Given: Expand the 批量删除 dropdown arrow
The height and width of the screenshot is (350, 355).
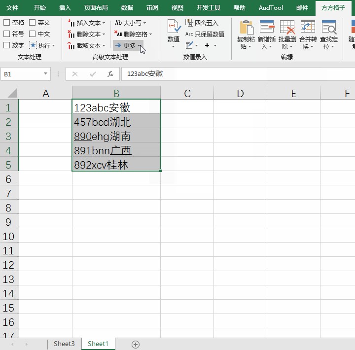Looking at the screenshot, I should (x=291, y=47).
